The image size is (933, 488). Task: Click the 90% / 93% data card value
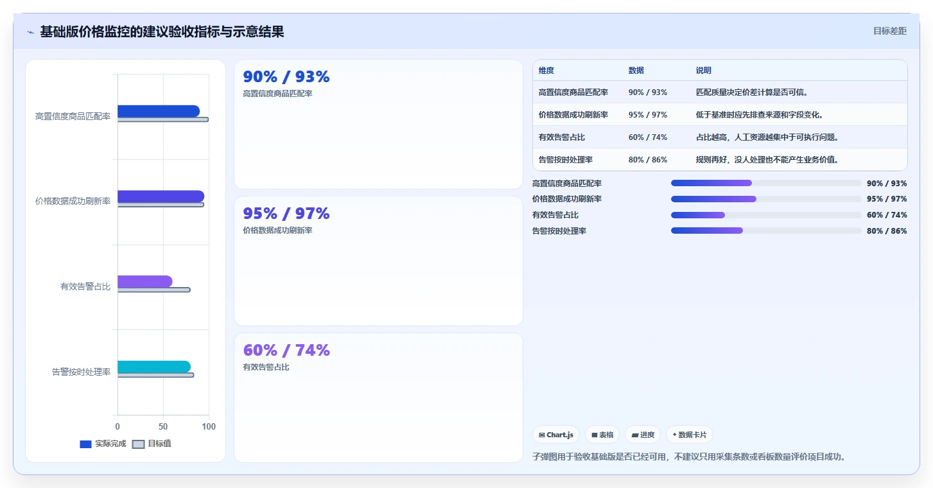point(286,77)
